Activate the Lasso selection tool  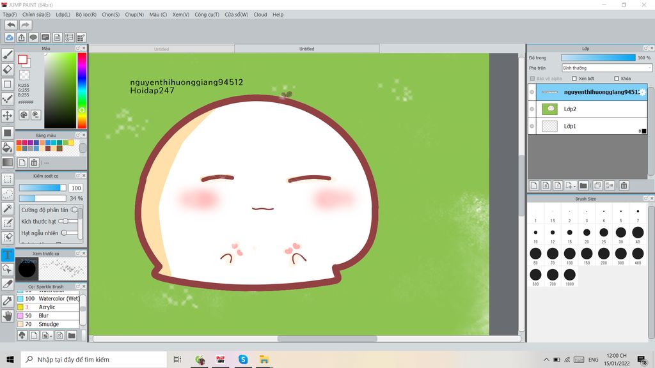coord(8,194)
